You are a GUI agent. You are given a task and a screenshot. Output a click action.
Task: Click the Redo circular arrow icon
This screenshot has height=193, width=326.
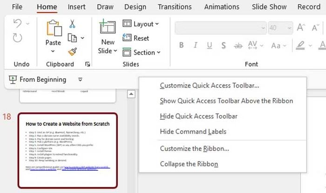17,38
